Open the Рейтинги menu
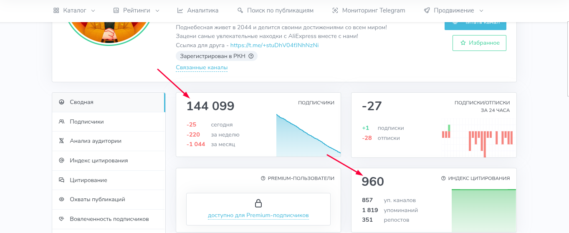The image size is (569, 233). point(136,10)
